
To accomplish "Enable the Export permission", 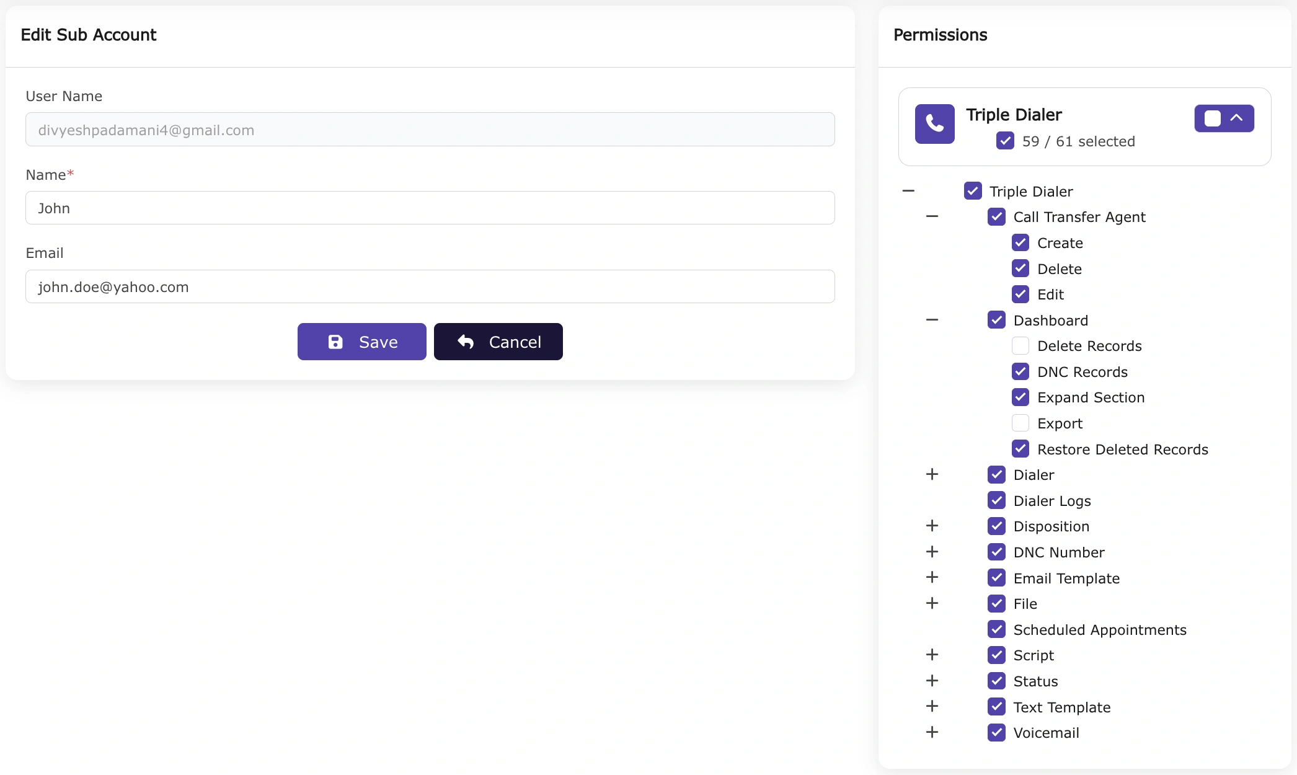I will coord(1020,423).
